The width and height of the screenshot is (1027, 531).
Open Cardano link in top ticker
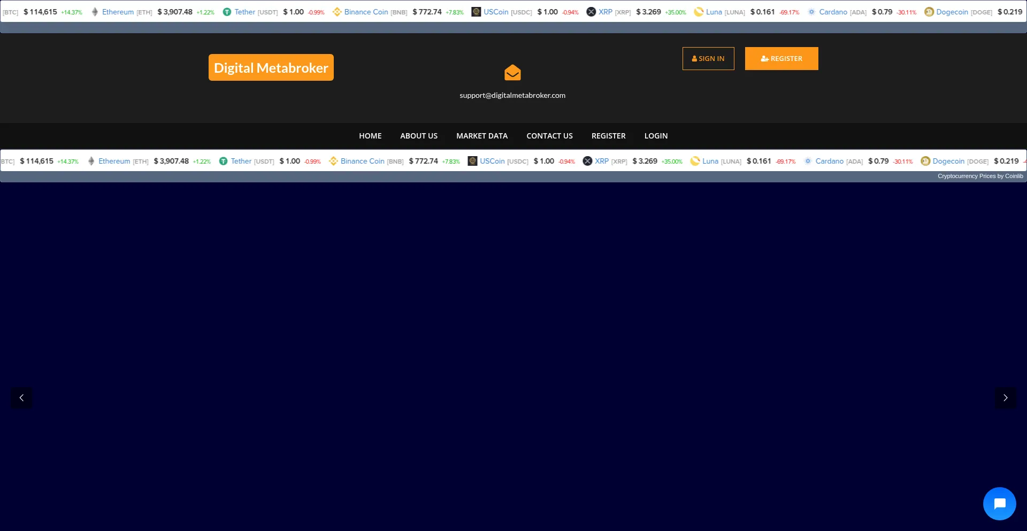coord(833,12)
